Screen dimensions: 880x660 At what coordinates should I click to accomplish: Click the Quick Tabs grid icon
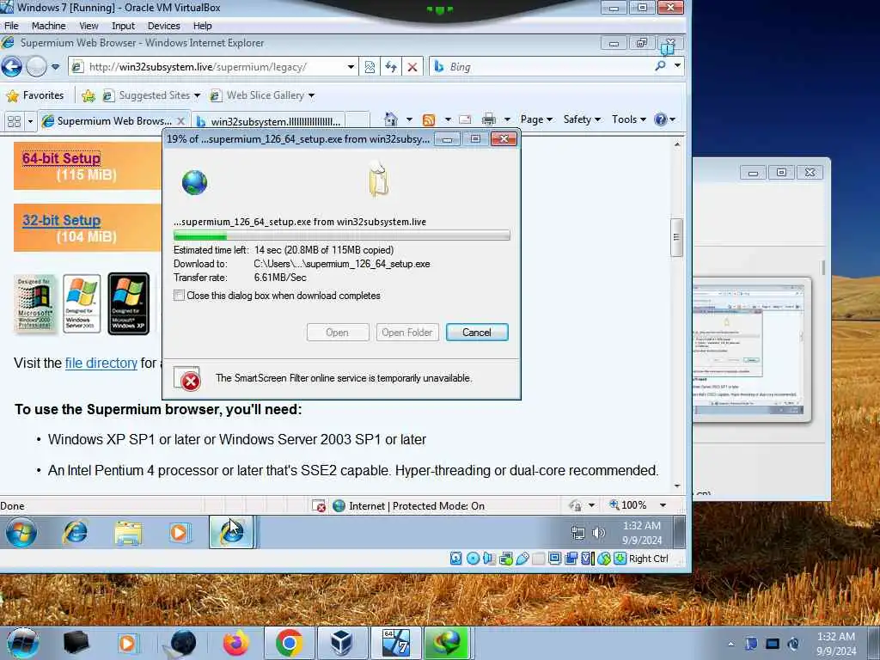[x=14, y=120]
